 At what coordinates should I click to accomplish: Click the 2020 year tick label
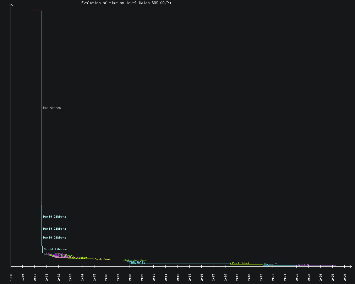[273, 277]
